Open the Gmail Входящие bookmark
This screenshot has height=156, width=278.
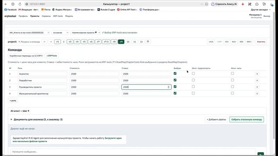click(x=29, y=10)
